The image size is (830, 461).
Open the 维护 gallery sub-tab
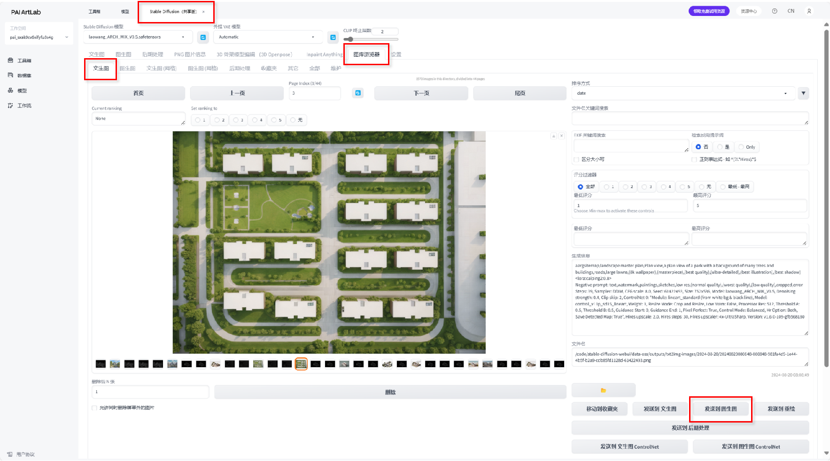tap(336, 68)
